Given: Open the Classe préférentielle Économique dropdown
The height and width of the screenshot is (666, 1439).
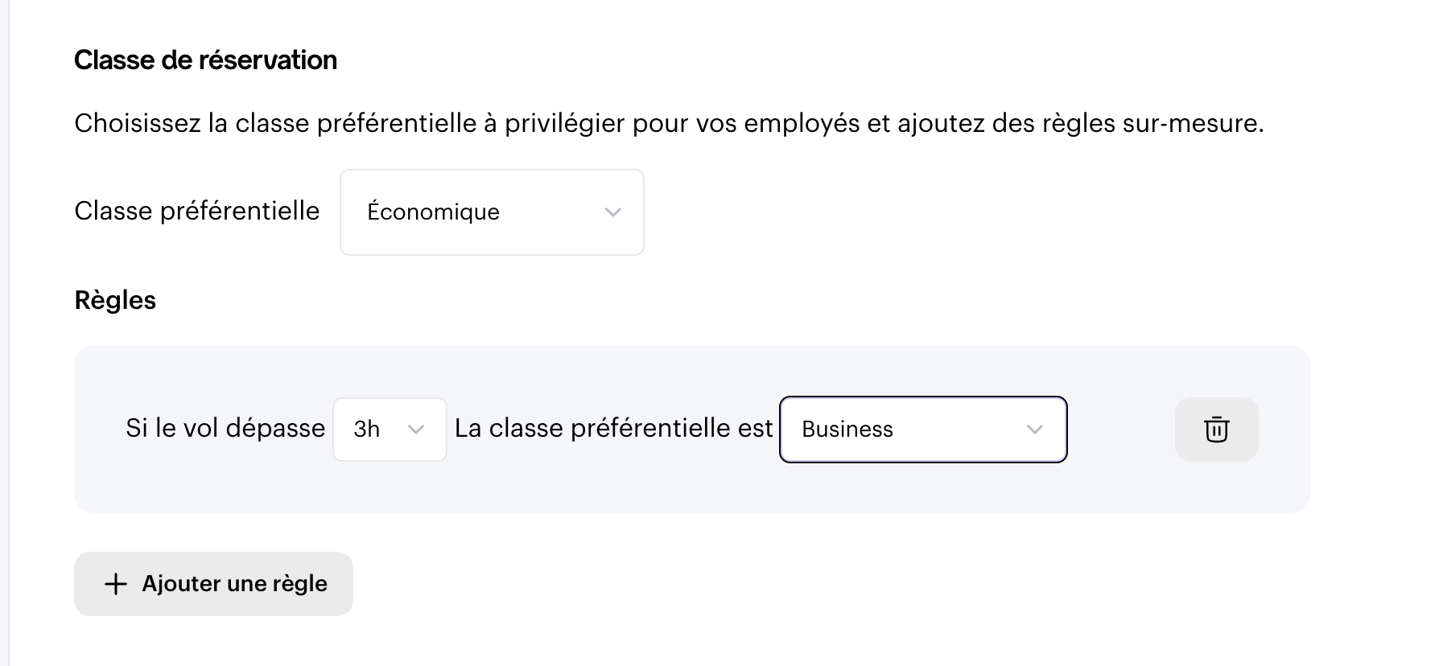Looking at the screenshot, I should click(492, 212).
